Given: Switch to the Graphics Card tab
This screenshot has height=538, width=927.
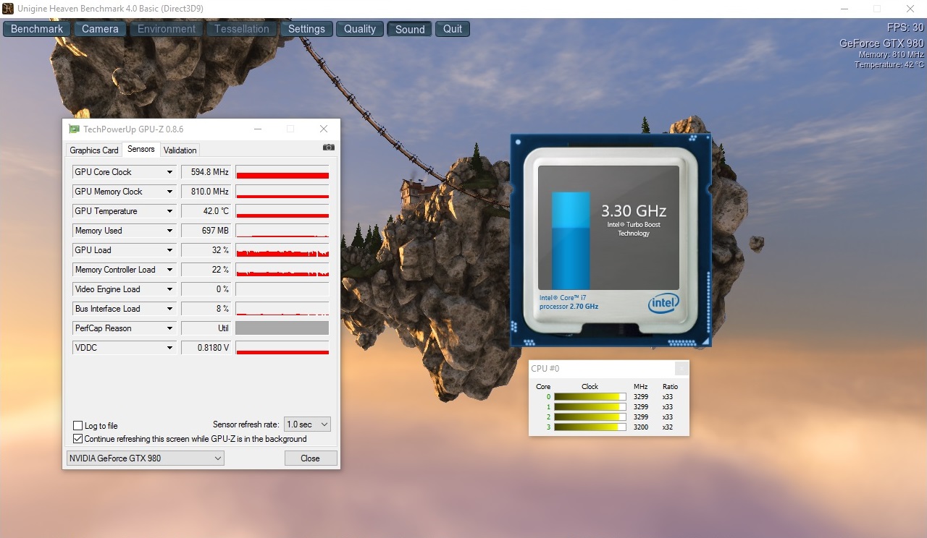Looking at the screenshot, I should tap(94, 150).
